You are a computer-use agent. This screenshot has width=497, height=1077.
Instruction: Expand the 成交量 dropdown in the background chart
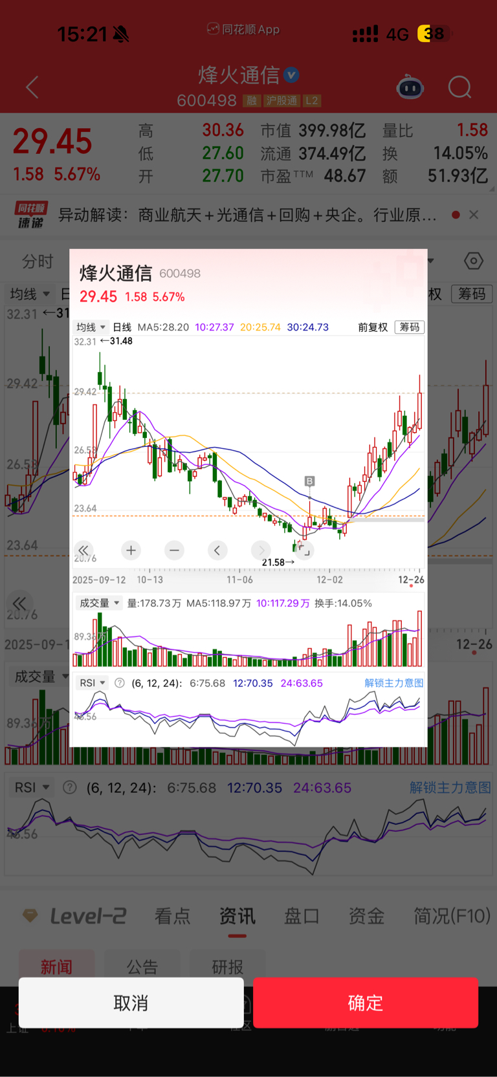click(41, 677)
